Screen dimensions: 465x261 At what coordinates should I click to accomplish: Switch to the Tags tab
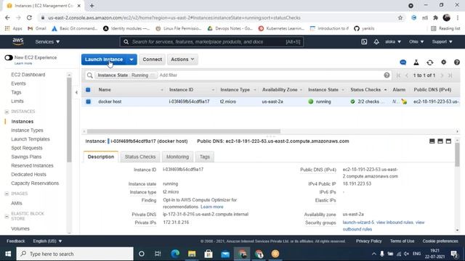coord(205,157)
